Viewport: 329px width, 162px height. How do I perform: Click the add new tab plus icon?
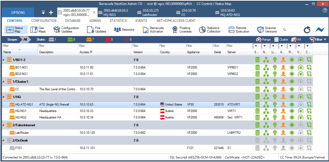coord(51,13)
